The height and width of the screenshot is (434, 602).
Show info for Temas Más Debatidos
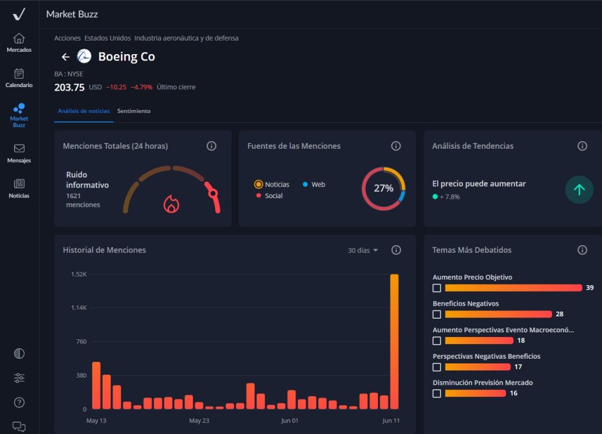coord(582,250)
